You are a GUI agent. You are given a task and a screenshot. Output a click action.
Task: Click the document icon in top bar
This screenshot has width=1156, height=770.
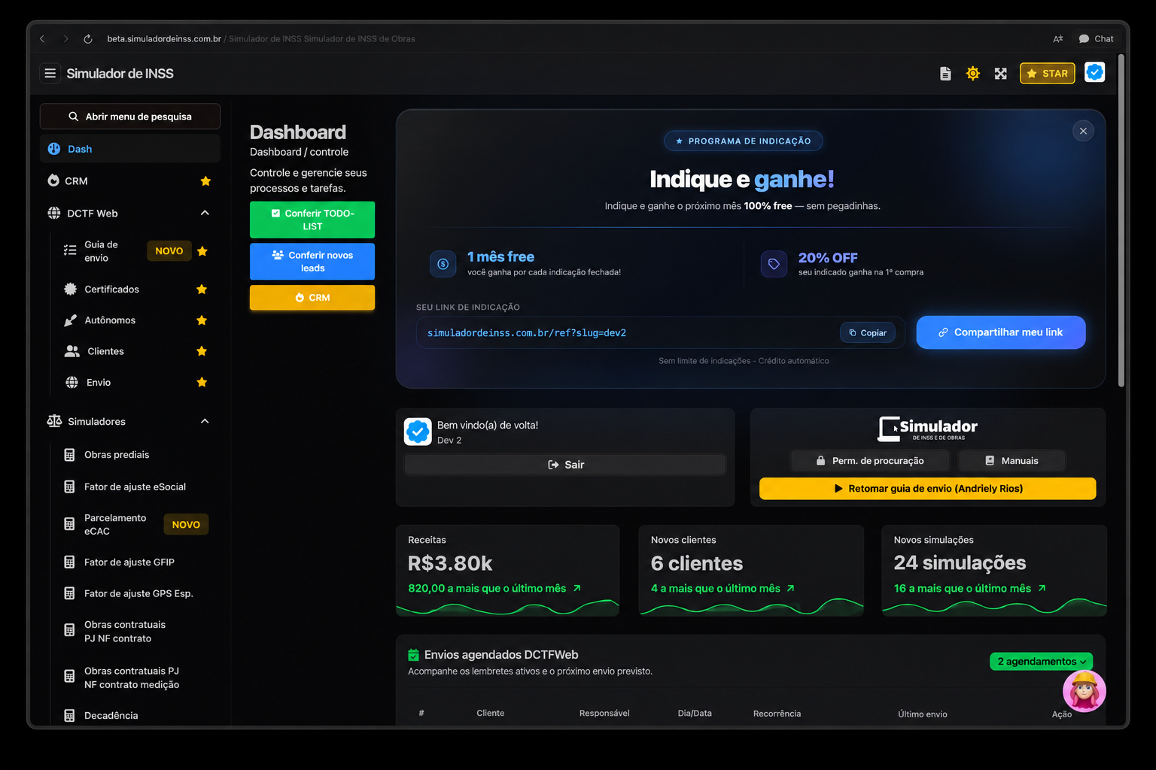[945, 74]
